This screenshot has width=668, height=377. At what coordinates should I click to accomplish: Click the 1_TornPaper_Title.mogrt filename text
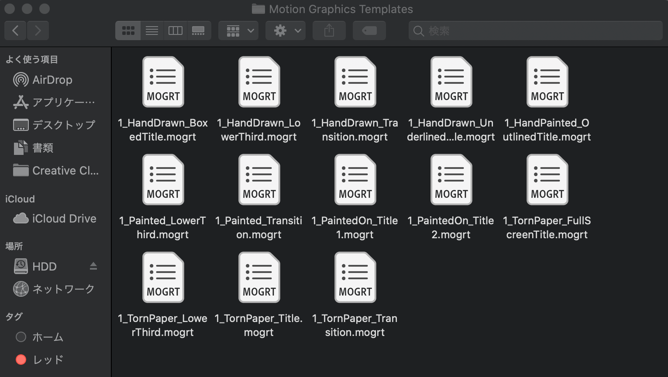259,325
